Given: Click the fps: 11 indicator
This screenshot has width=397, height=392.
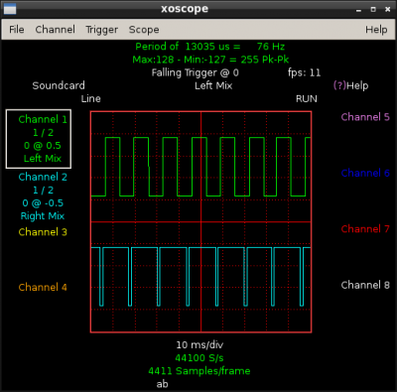Looking at the screenshot, I should point(305,72).
